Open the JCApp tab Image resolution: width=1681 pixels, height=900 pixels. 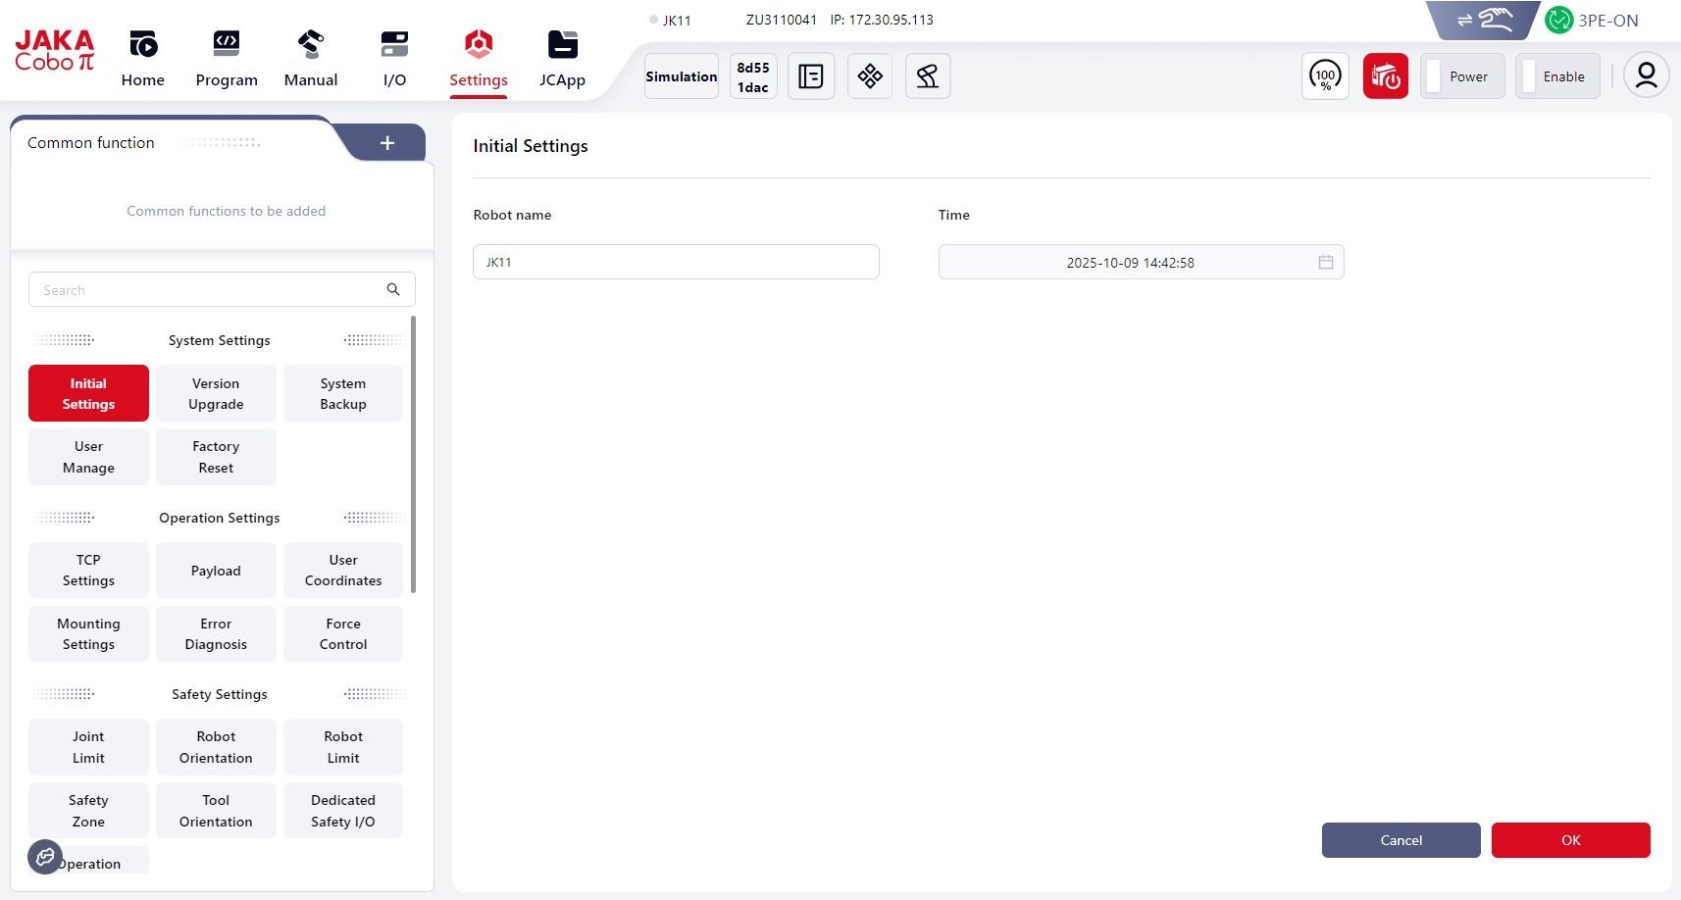[x=562, y=58]
